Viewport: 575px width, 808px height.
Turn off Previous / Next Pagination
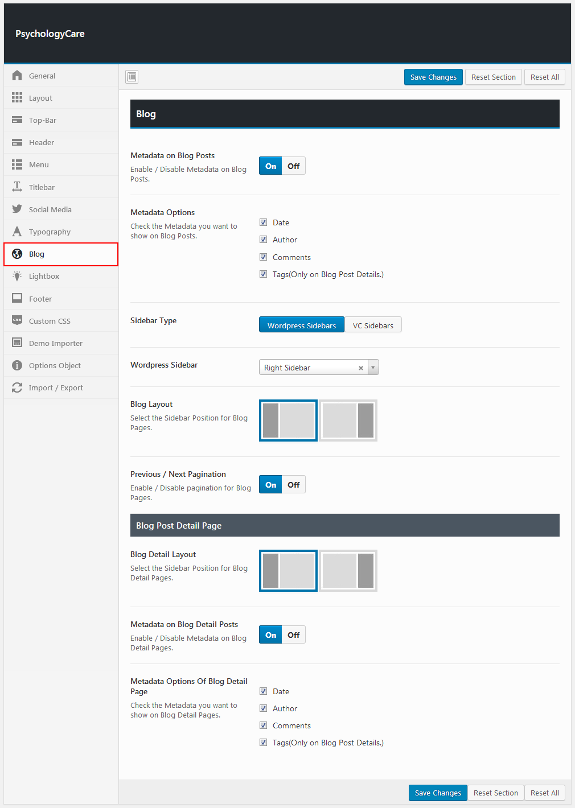pos(293,485)
